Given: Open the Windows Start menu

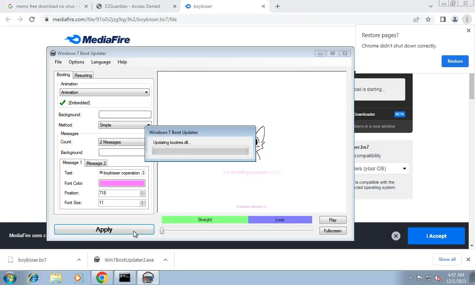Looking at the screenshot, I should 10,278.
